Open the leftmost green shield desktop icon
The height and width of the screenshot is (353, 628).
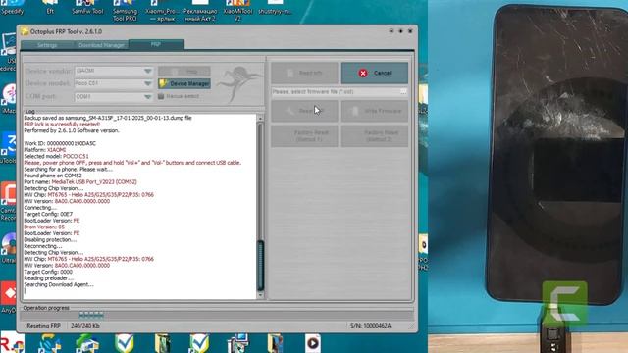[125, 343]
